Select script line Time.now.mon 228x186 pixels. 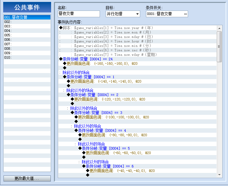(137, 32)
